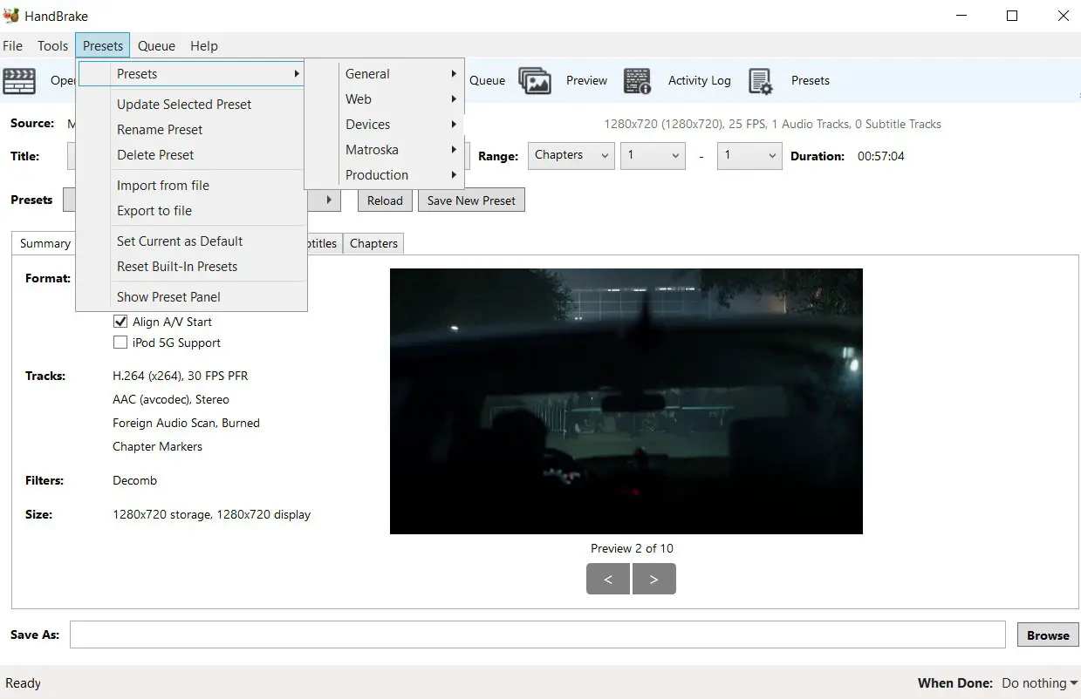Uncheck the Align A/V Start checkbox

(x=120, y=322)
